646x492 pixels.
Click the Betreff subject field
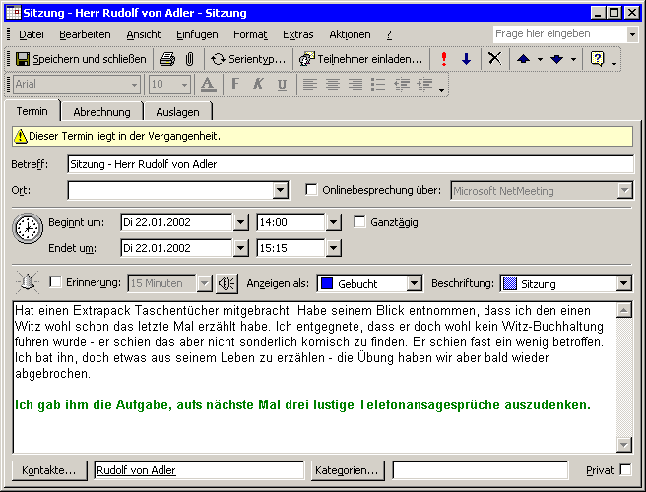coord(351,164)
